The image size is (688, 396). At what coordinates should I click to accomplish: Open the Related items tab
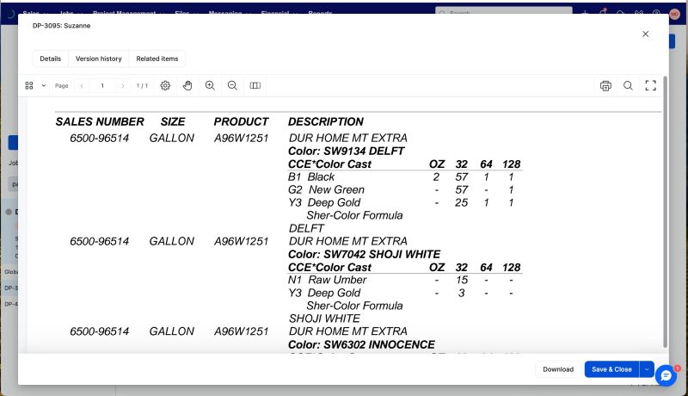click(157, 59)
